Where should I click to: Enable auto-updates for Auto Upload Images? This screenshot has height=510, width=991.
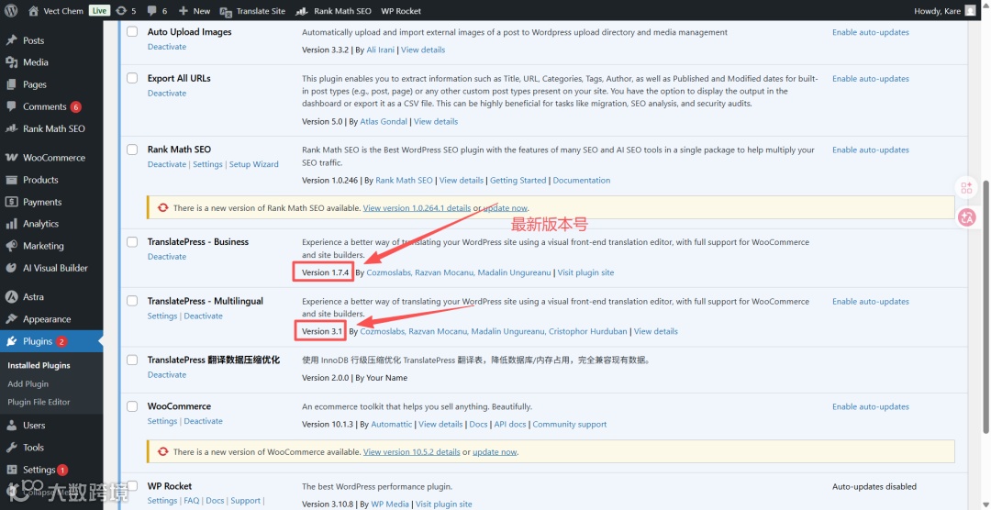tap(870, 32)
